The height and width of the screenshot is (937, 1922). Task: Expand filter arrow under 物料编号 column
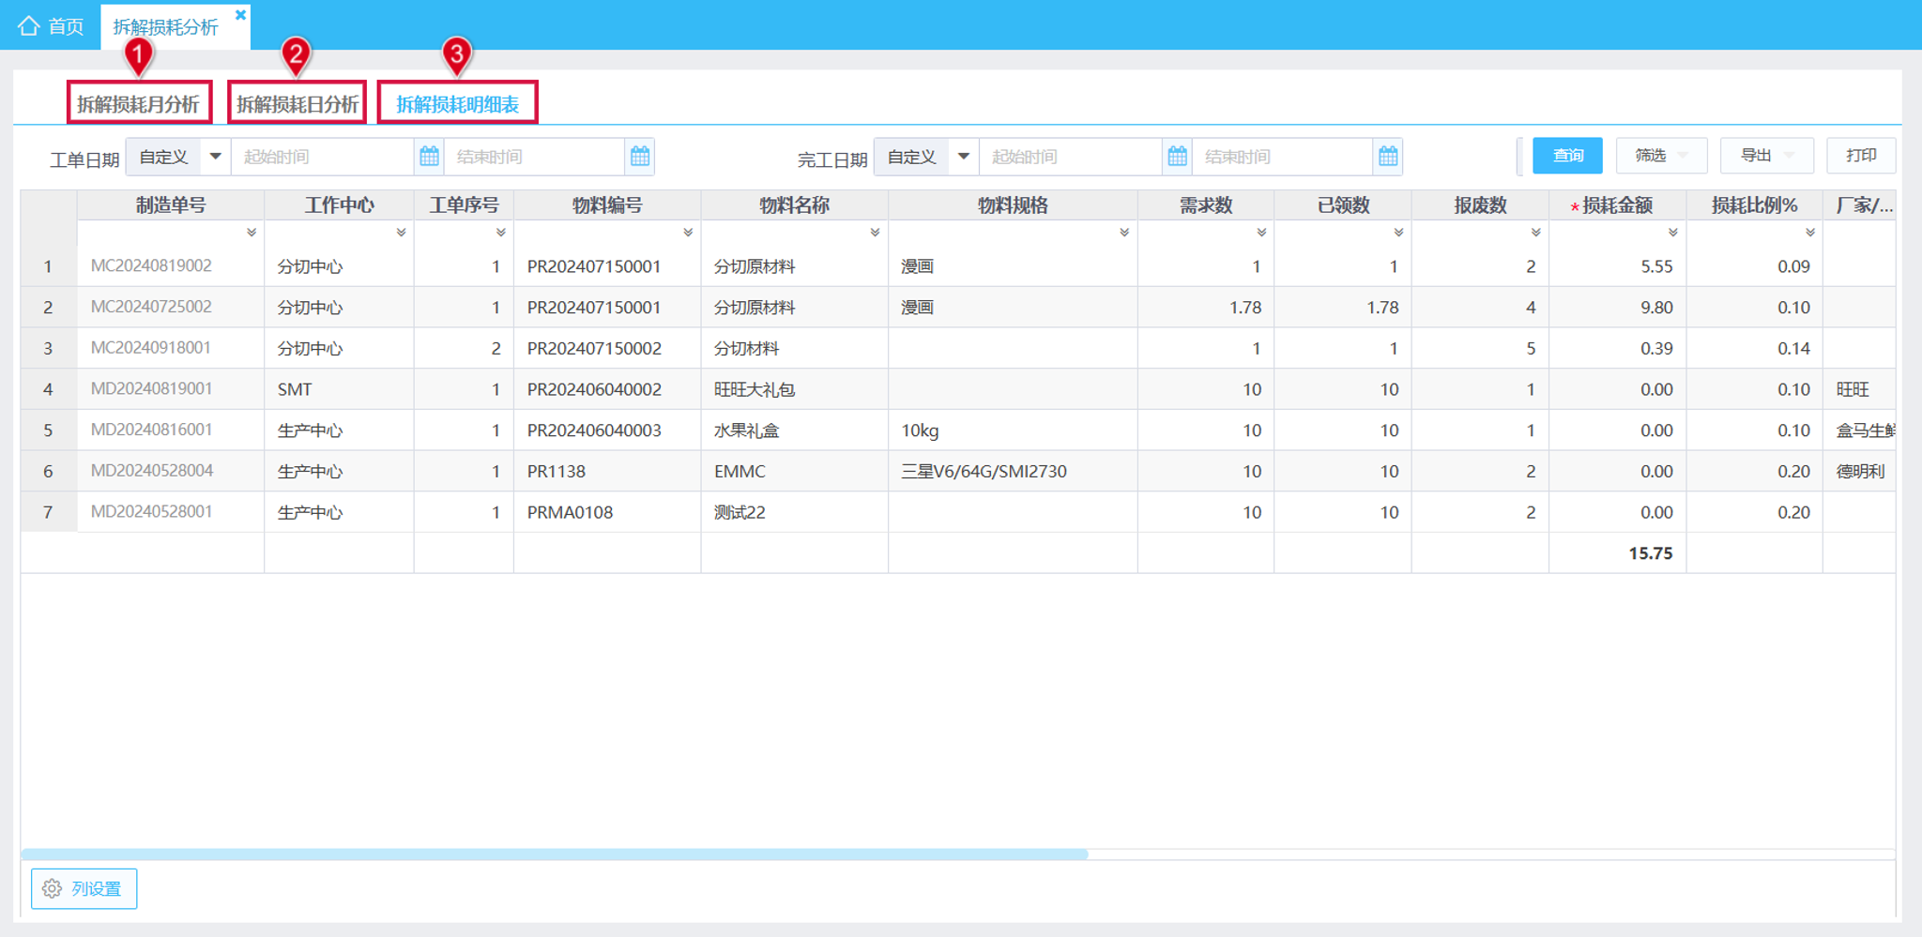tap(688, 233)
